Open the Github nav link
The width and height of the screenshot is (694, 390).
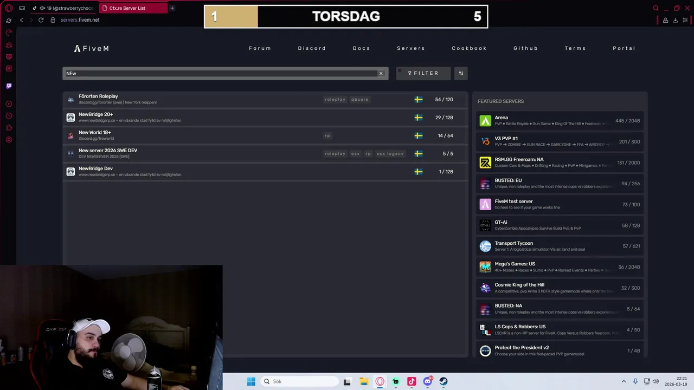point(526,48)
